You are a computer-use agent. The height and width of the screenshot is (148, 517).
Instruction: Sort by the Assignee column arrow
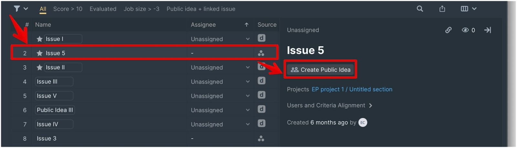click(x=247, y=25)
